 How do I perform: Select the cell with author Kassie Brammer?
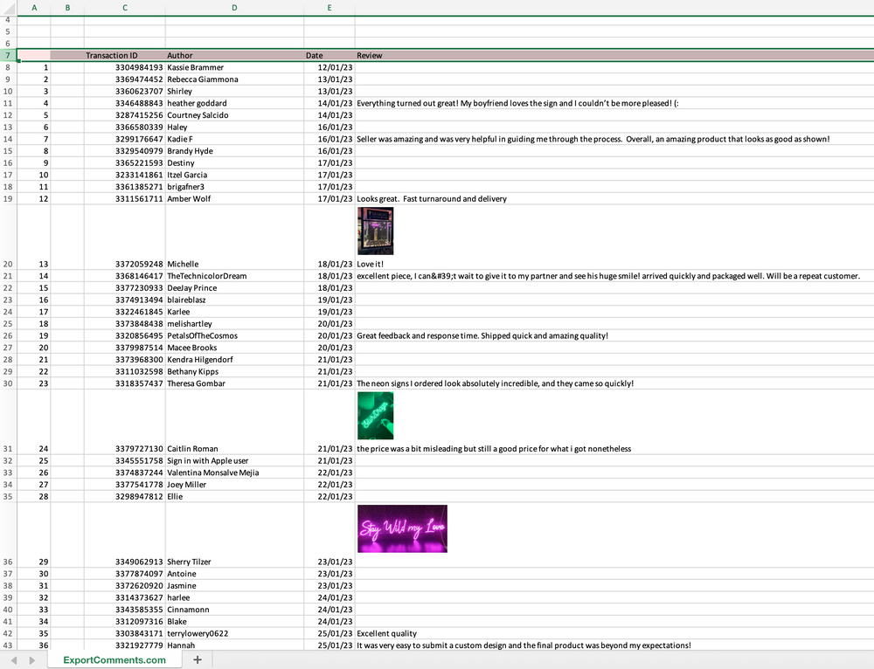click(x=234, y=67)
